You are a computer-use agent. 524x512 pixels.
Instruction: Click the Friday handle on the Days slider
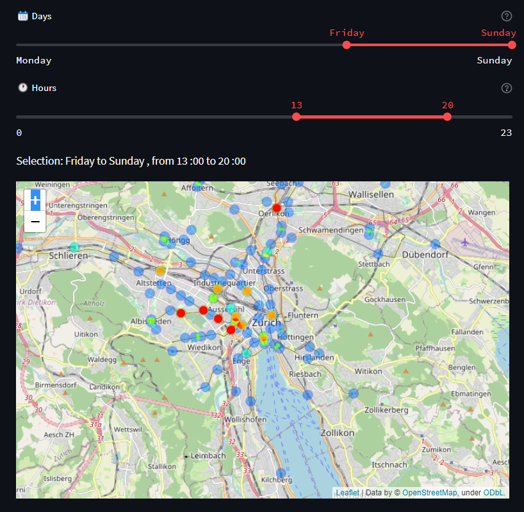point(347,45)
